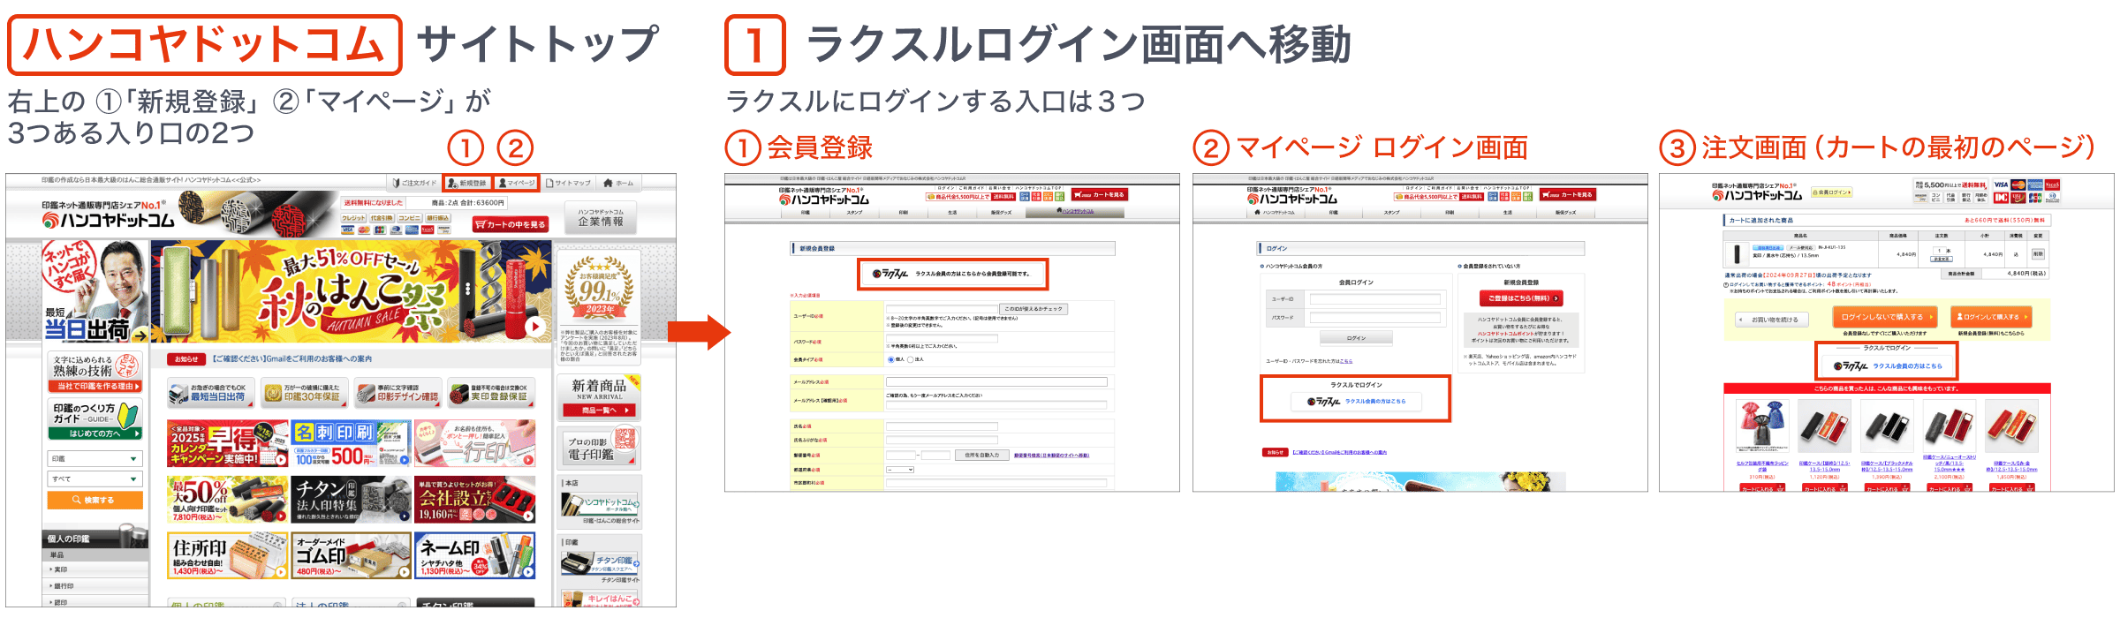Screen dimensions: 2120x618
Task: Click カートの中を見る red cart button
Action: point(511,224)
